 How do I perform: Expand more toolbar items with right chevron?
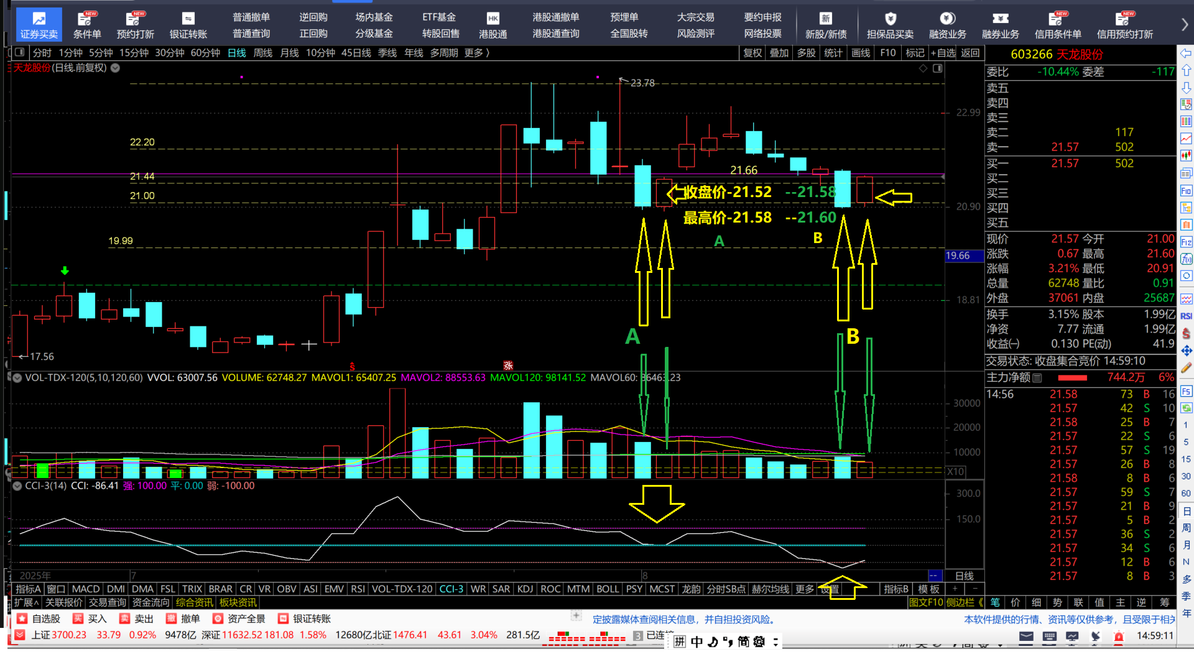point(1185,25)
